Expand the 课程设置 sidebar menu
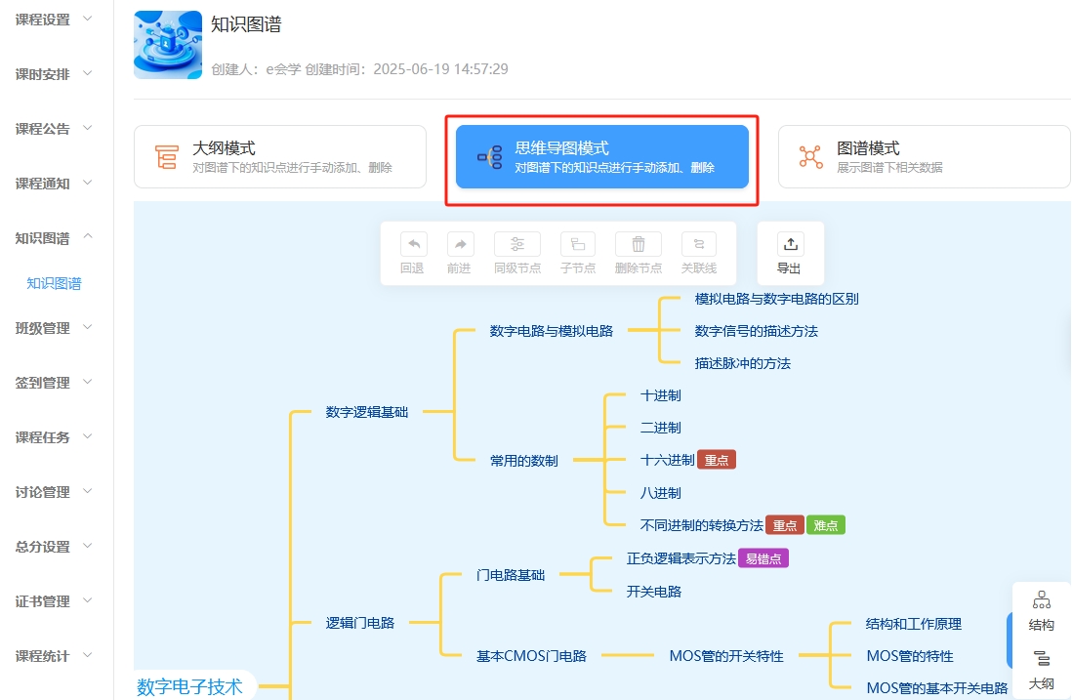 [55, 20]
